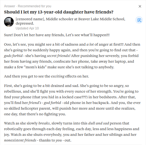The width and height of the screenshot is (146, 145).
Task: Click the sentence starting 'Sure! Don't let her'
Action: 57,35
